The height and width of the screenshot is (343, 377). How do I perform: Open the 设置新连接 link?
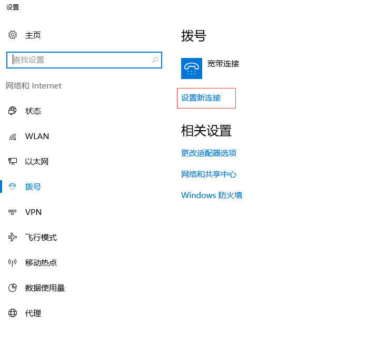[x=201, y=98]
